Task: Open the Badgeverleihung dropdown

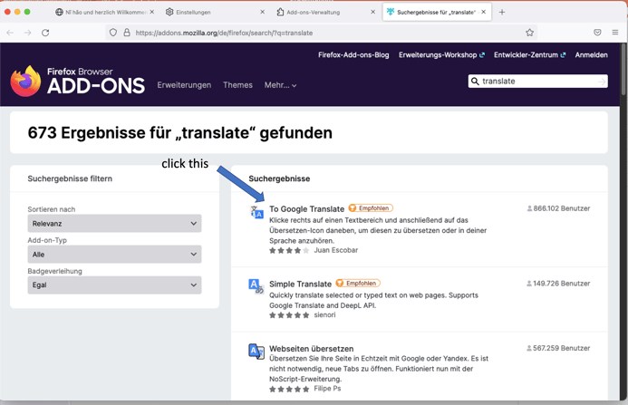Action: click(x=114, y=284)
